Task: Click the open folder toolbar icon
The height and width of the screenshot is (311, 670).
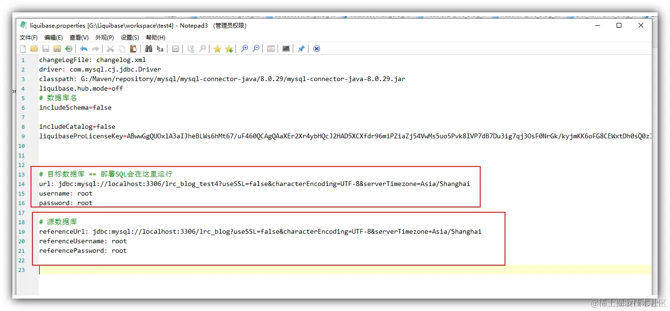Action: point(34,49)
